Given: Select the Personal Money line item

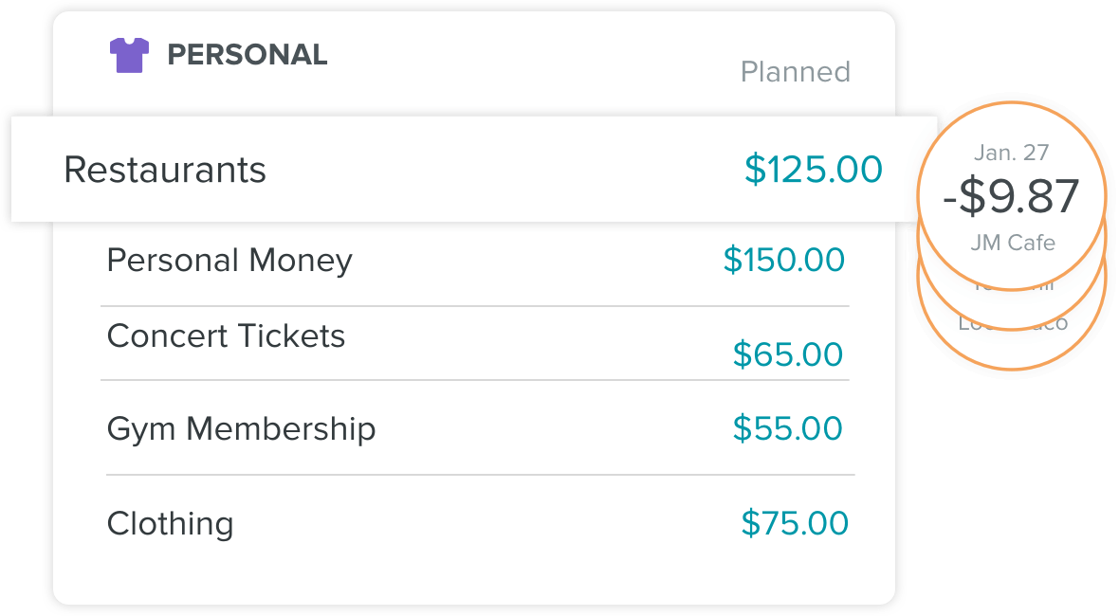Looking at the screenshot, I should (229, 261).
